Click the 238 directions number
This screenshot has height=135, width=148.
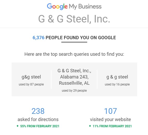point(38,111)
